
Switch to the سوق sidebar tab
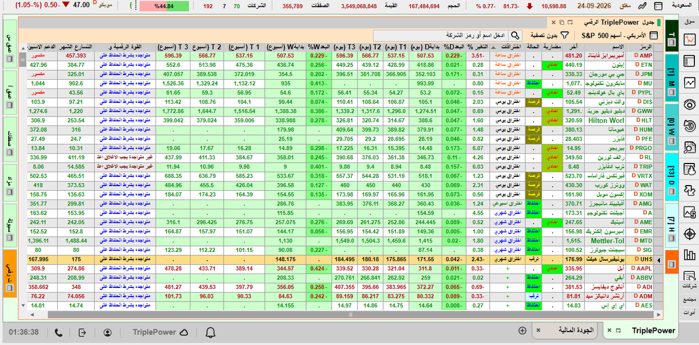pos(690,22)
